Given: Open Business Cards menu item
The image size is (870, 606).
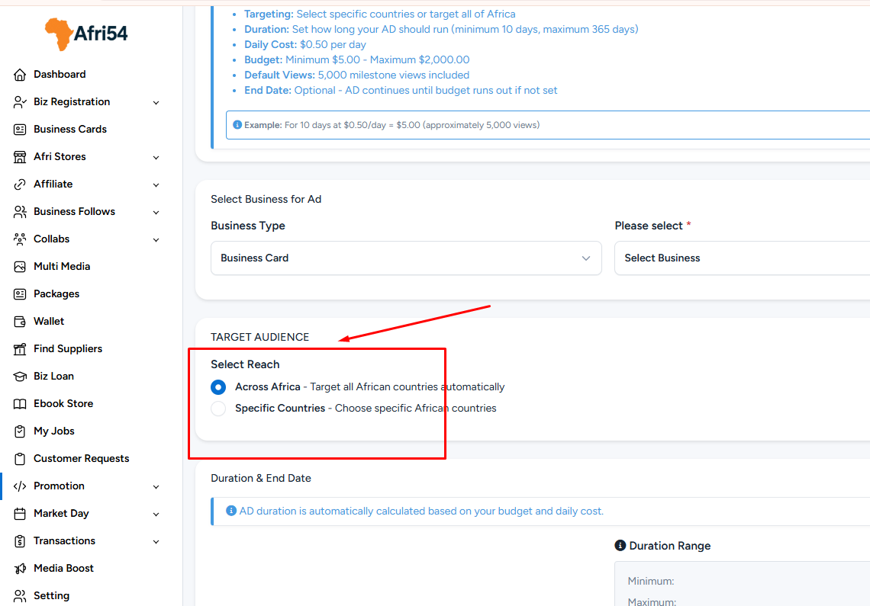Looking at the screenshot, I should [x=70, y=130].
